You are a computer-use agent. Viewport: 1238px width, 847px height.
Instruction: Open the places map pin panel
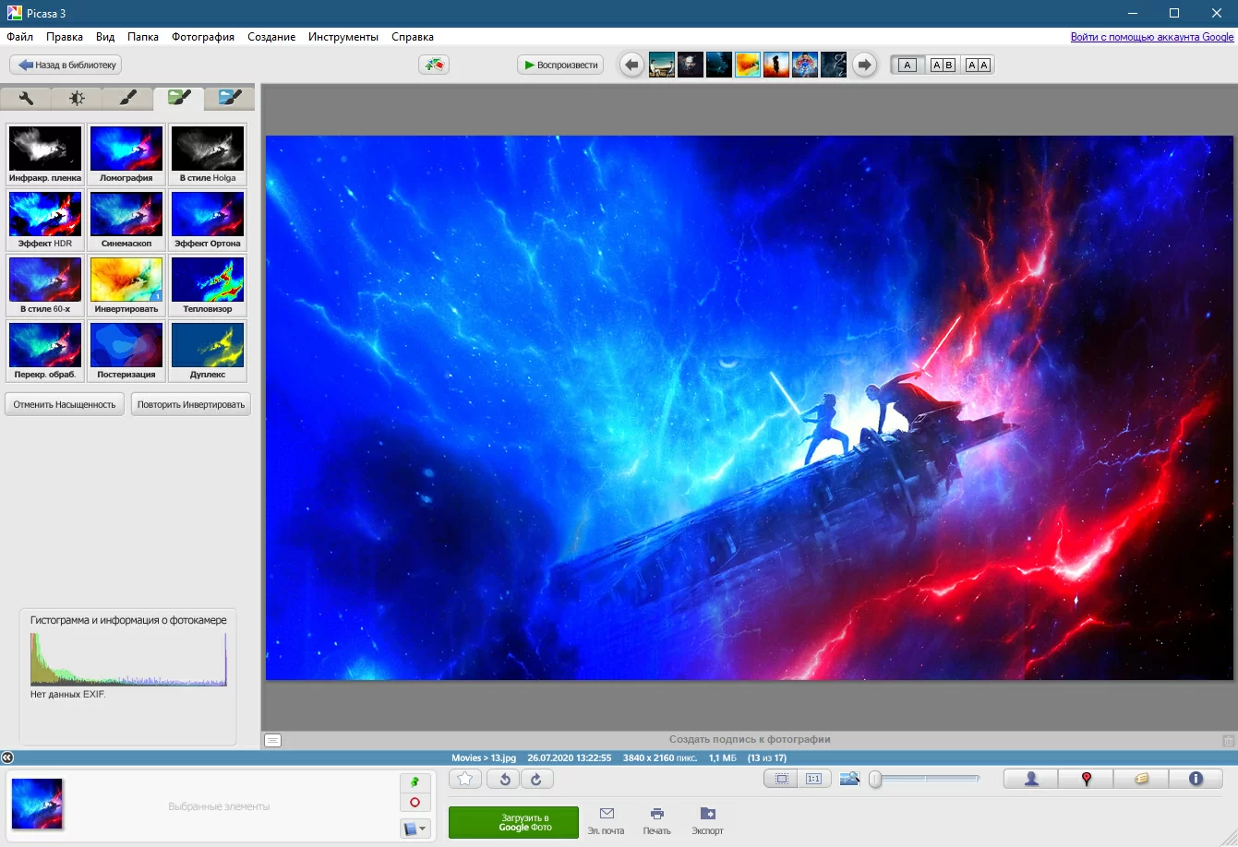click(1086, 779)
